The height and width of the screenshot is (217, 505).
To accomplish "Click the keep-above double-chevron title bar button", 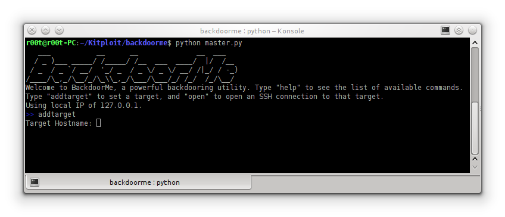I will coord(459,30).
